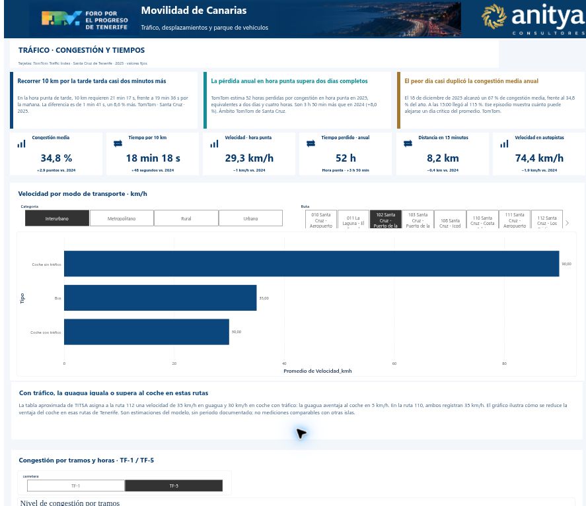Click the 74,4 km/h value

pos(539,158)
